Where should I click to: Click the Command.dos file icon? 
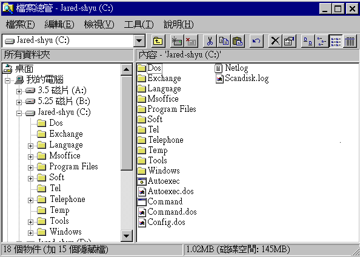pos(142,212)
